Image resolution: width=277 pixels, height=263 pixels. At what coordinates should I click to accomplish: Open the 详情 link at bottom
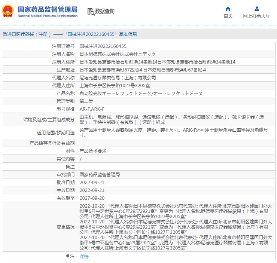pos(84,257)
